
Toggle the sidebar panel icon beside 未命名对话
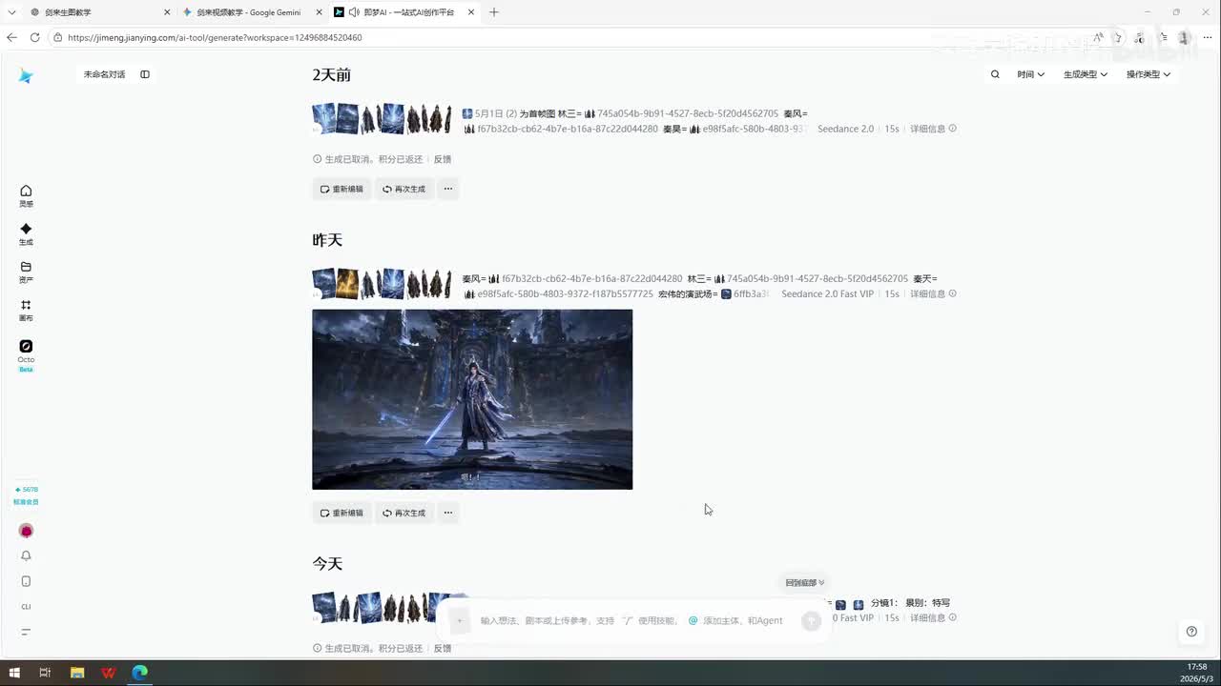coord(145,74)
